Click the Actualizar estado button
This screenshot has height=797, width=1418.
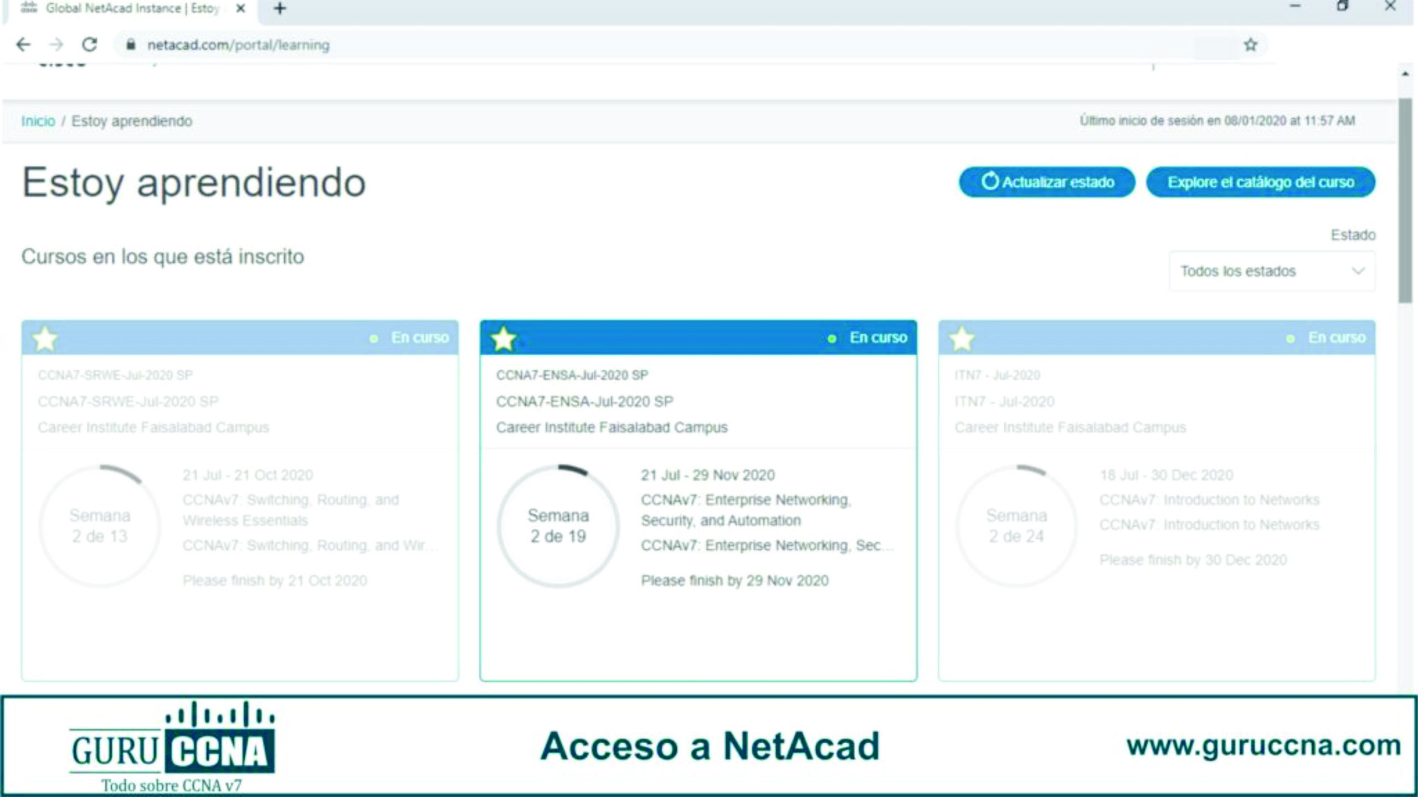coord(1047,182)
